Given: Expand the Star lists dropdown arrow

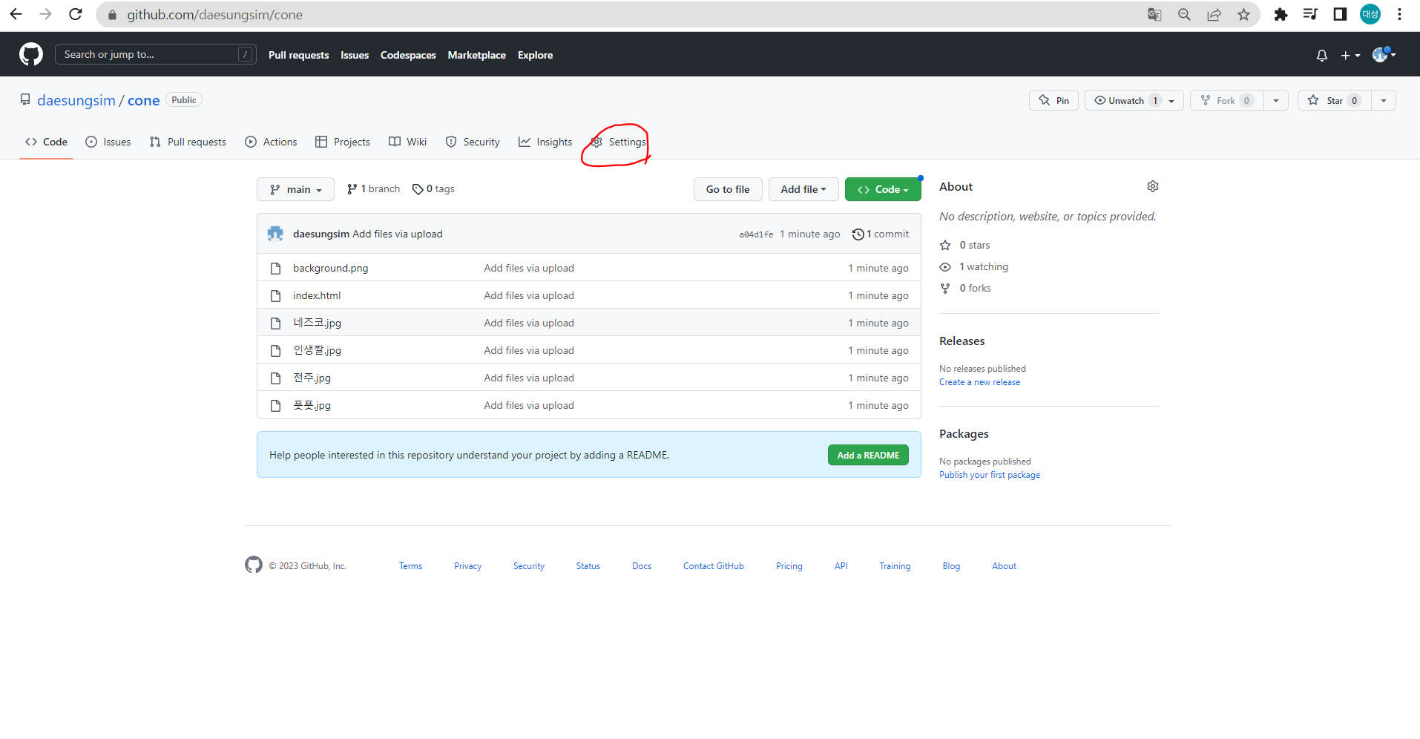Looking at the screenshot, I should pyautogui.click(x=1384, y=100).
